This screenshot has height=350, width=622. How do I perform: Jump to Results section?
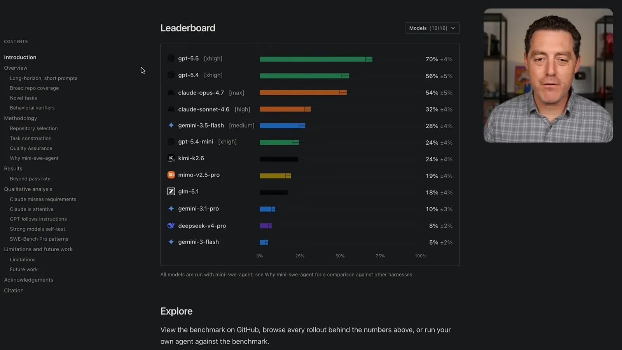[13, 168]
